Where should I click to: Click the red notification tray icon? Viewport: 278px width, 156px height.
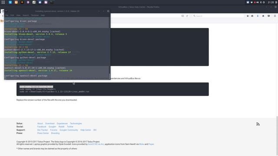(255, 2)
